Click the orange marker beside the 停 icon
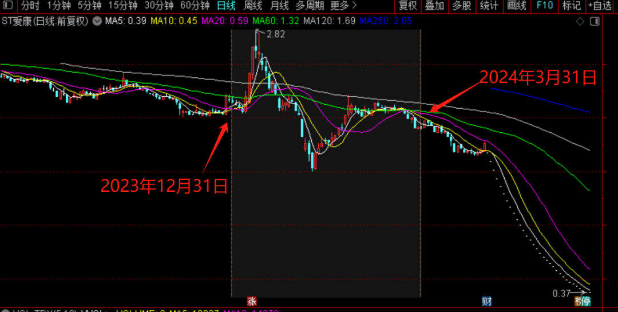Image resolution: width=618 pixels, height=312 pixels. pos(577,301)
